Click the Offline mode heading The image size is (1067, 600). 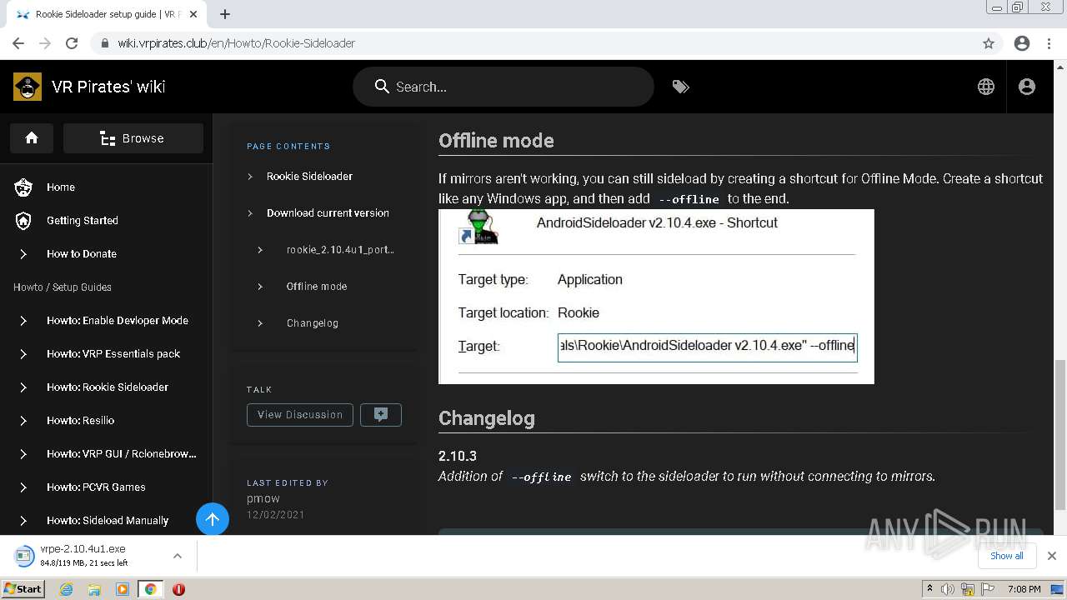pyautogui.click(x=496, y=141)
